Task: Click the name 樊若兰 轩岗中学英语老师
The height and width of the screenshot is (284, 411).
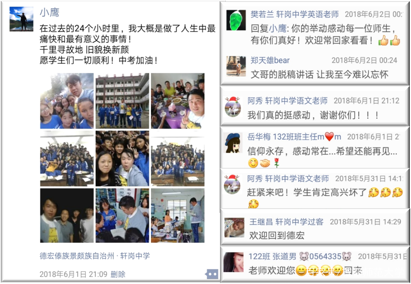Action: pos(295,14)
